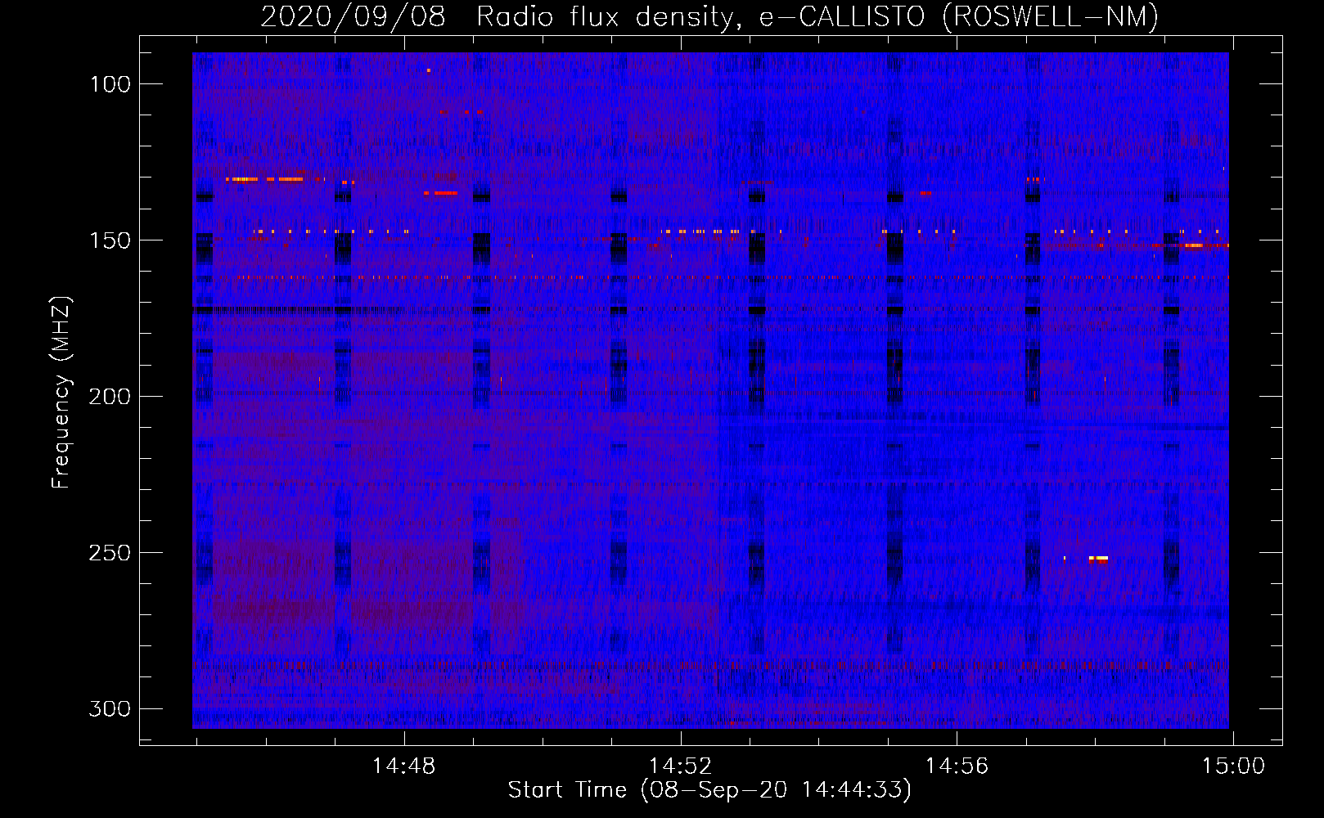Click the 14:56 time tick label
This screenshot has width=1324, height=818.
point(957,766)
